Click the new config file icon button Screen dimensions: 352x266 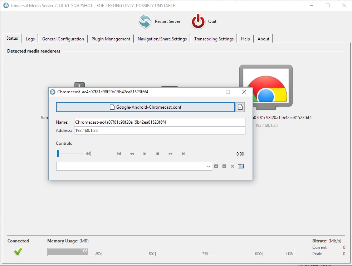tap(240, 107)
